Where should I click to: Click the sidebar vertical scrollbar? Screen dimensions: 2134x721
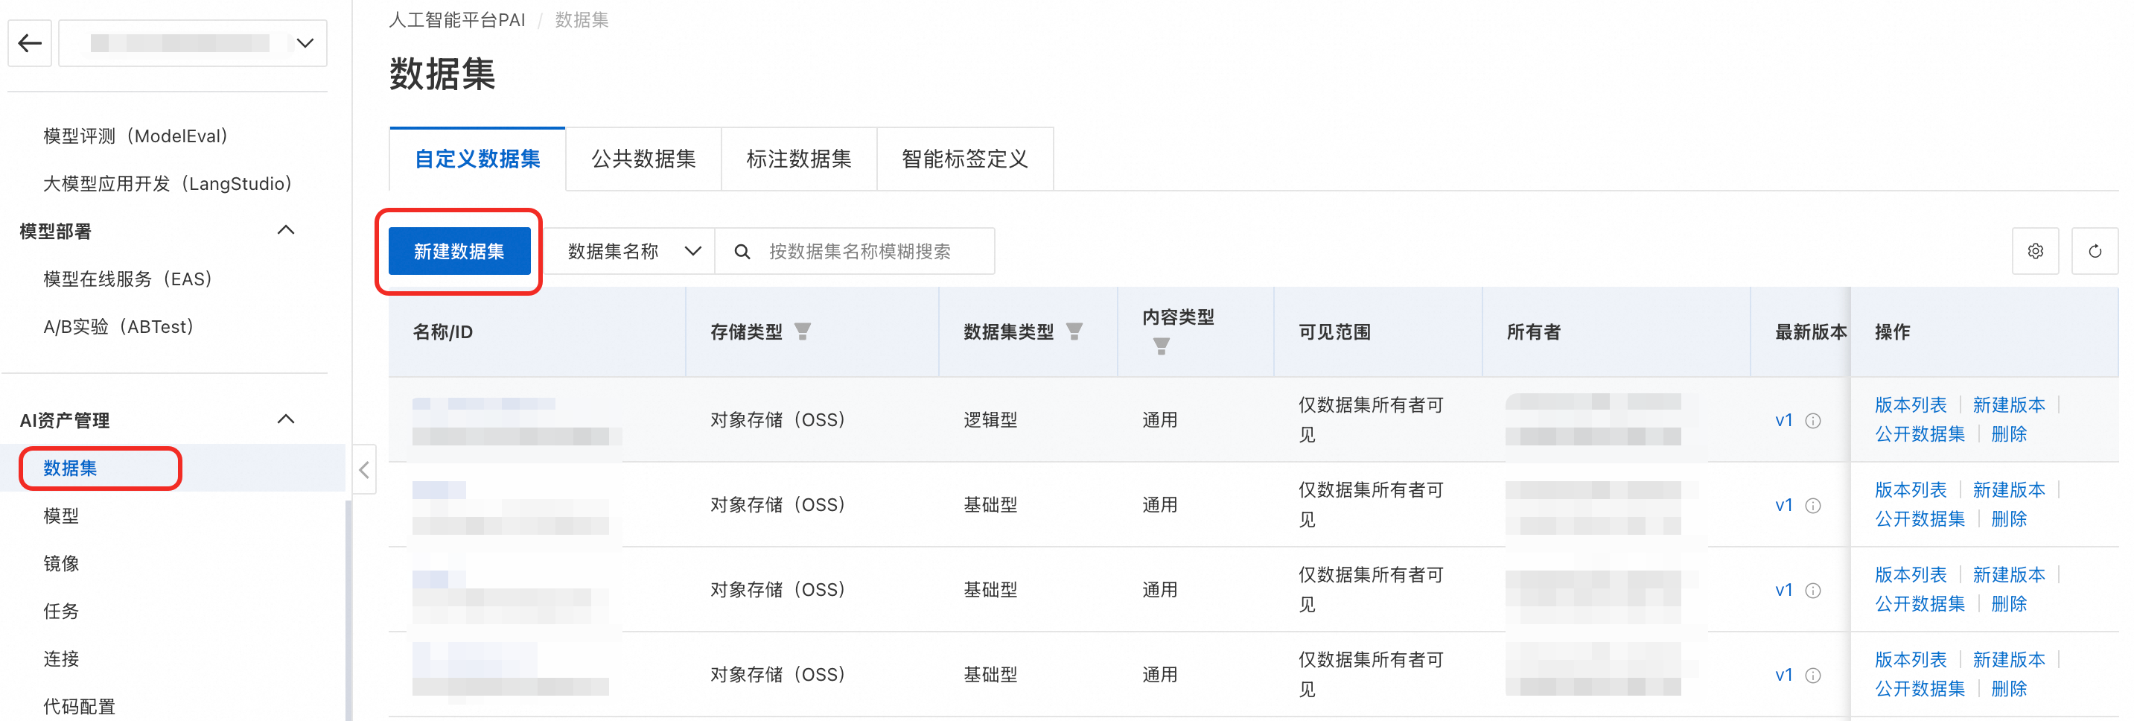click(x=348, y=609)
